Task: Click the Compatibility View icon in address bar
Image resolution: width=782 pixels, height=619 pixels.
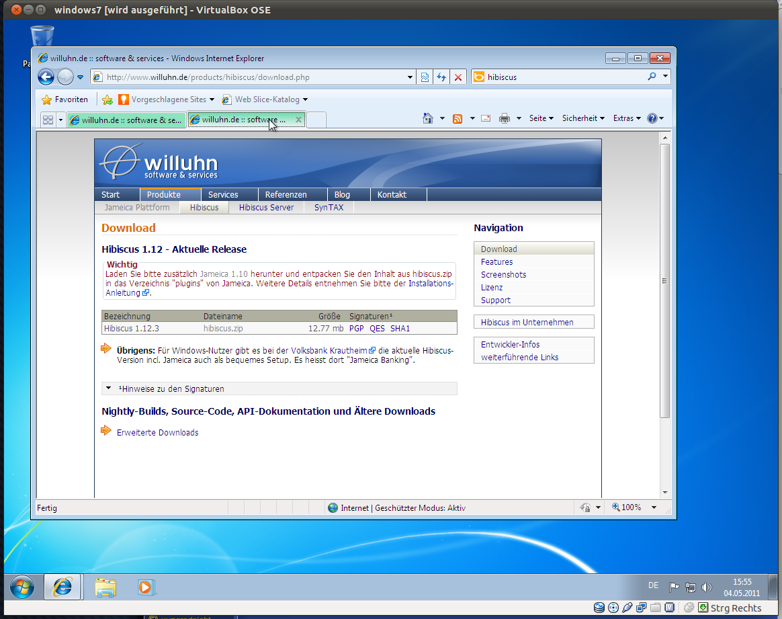Action: (x=425, y=77)
